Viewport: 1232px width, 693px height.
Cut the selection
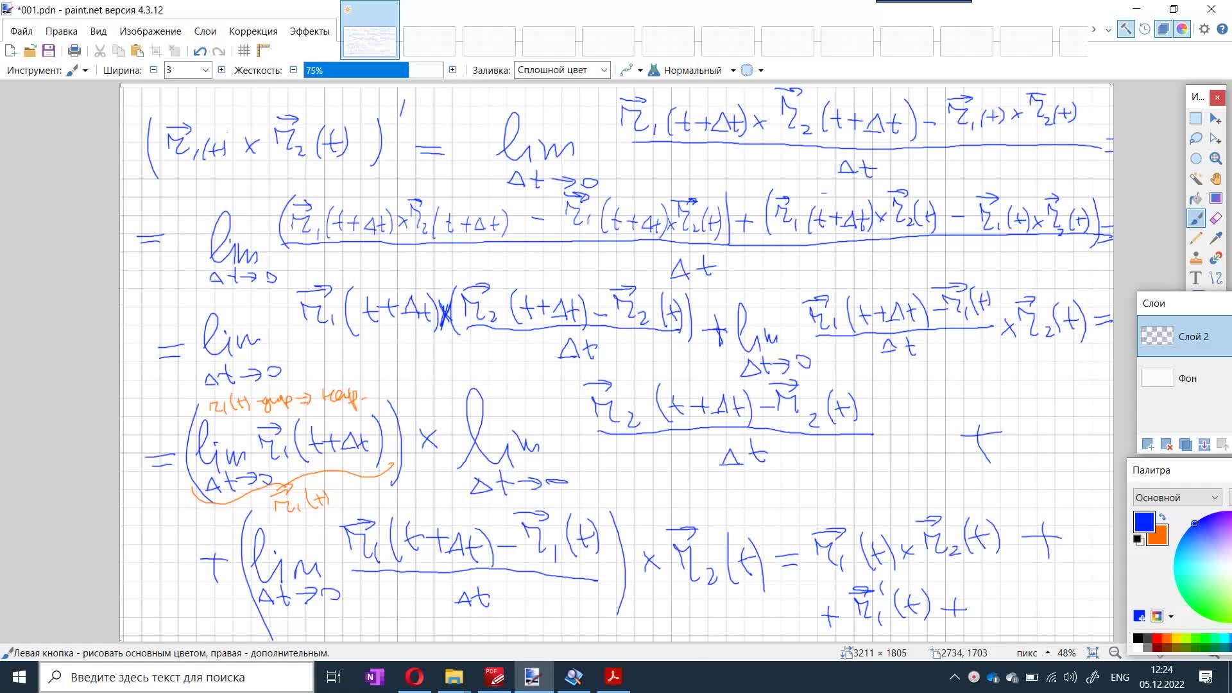point(100,51)
